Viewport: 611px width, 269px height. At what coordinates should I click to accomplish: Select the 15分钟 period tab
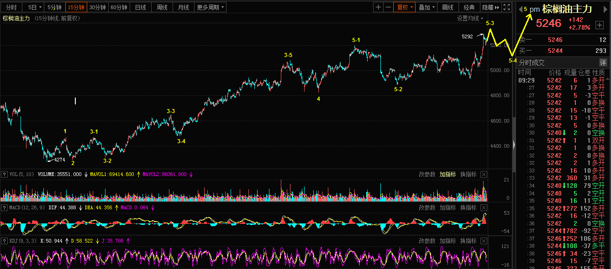pyautogui.click(x=75, y=7)
